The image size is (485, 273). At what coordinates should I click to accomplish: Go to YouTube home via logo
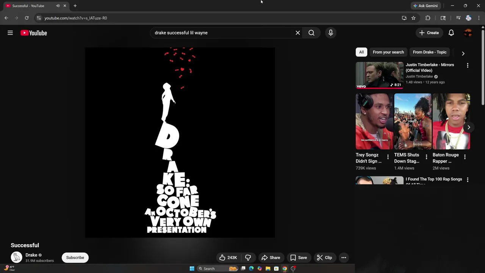click(x=34, y=33)
